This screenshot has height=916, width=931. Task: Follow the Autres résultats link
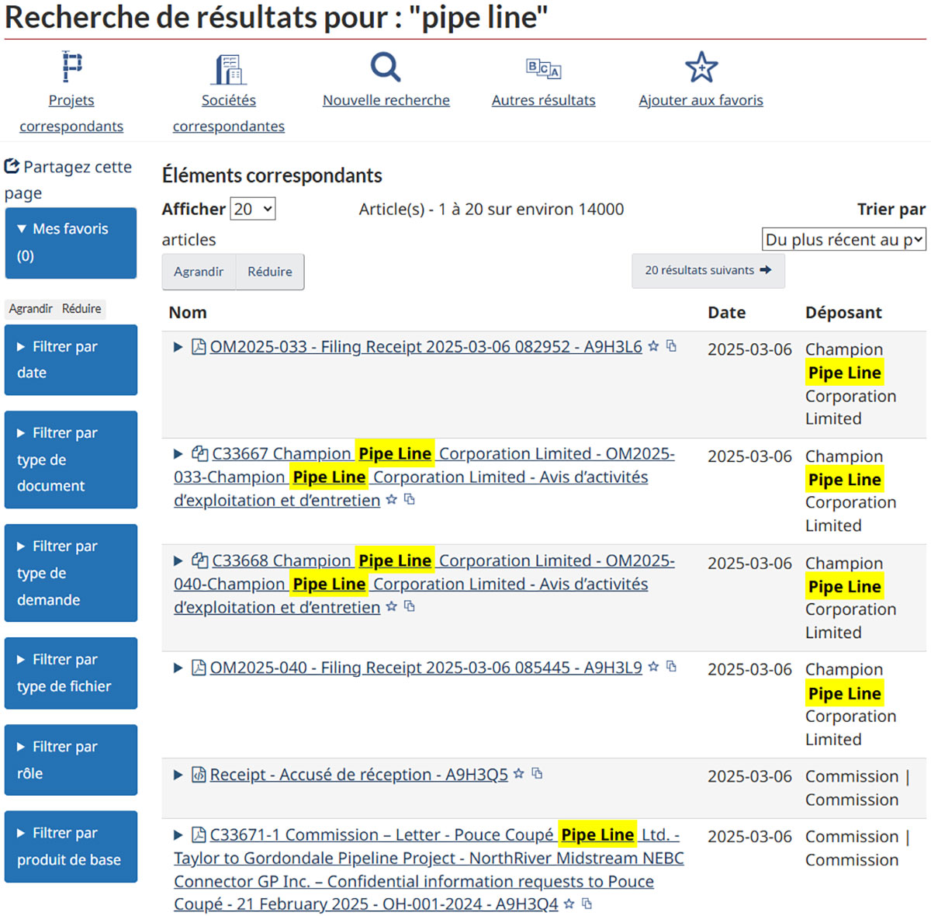(x=544, y=100)
